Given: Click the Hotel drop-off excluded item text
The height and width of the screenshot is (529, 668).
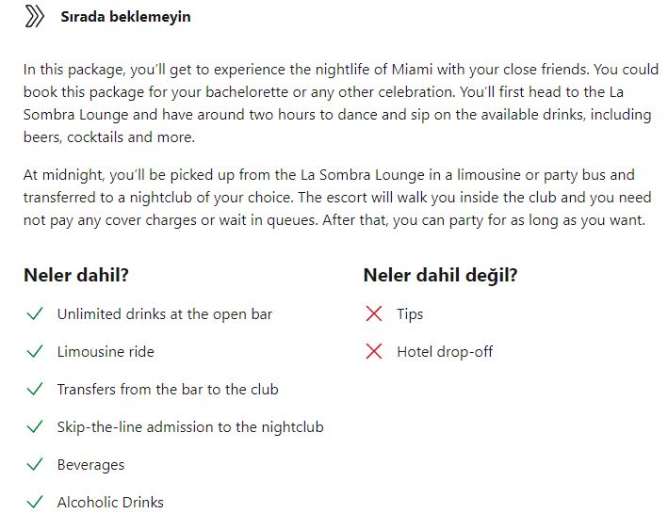Looking at the screenshot, I should coord(445,352).
